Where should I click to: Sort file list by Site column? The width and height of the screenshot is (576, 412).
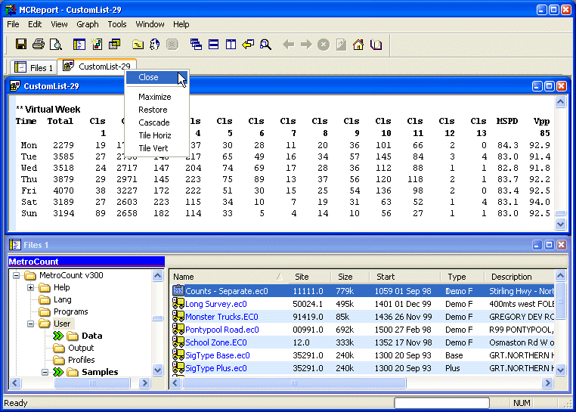[x=308, y=277]
